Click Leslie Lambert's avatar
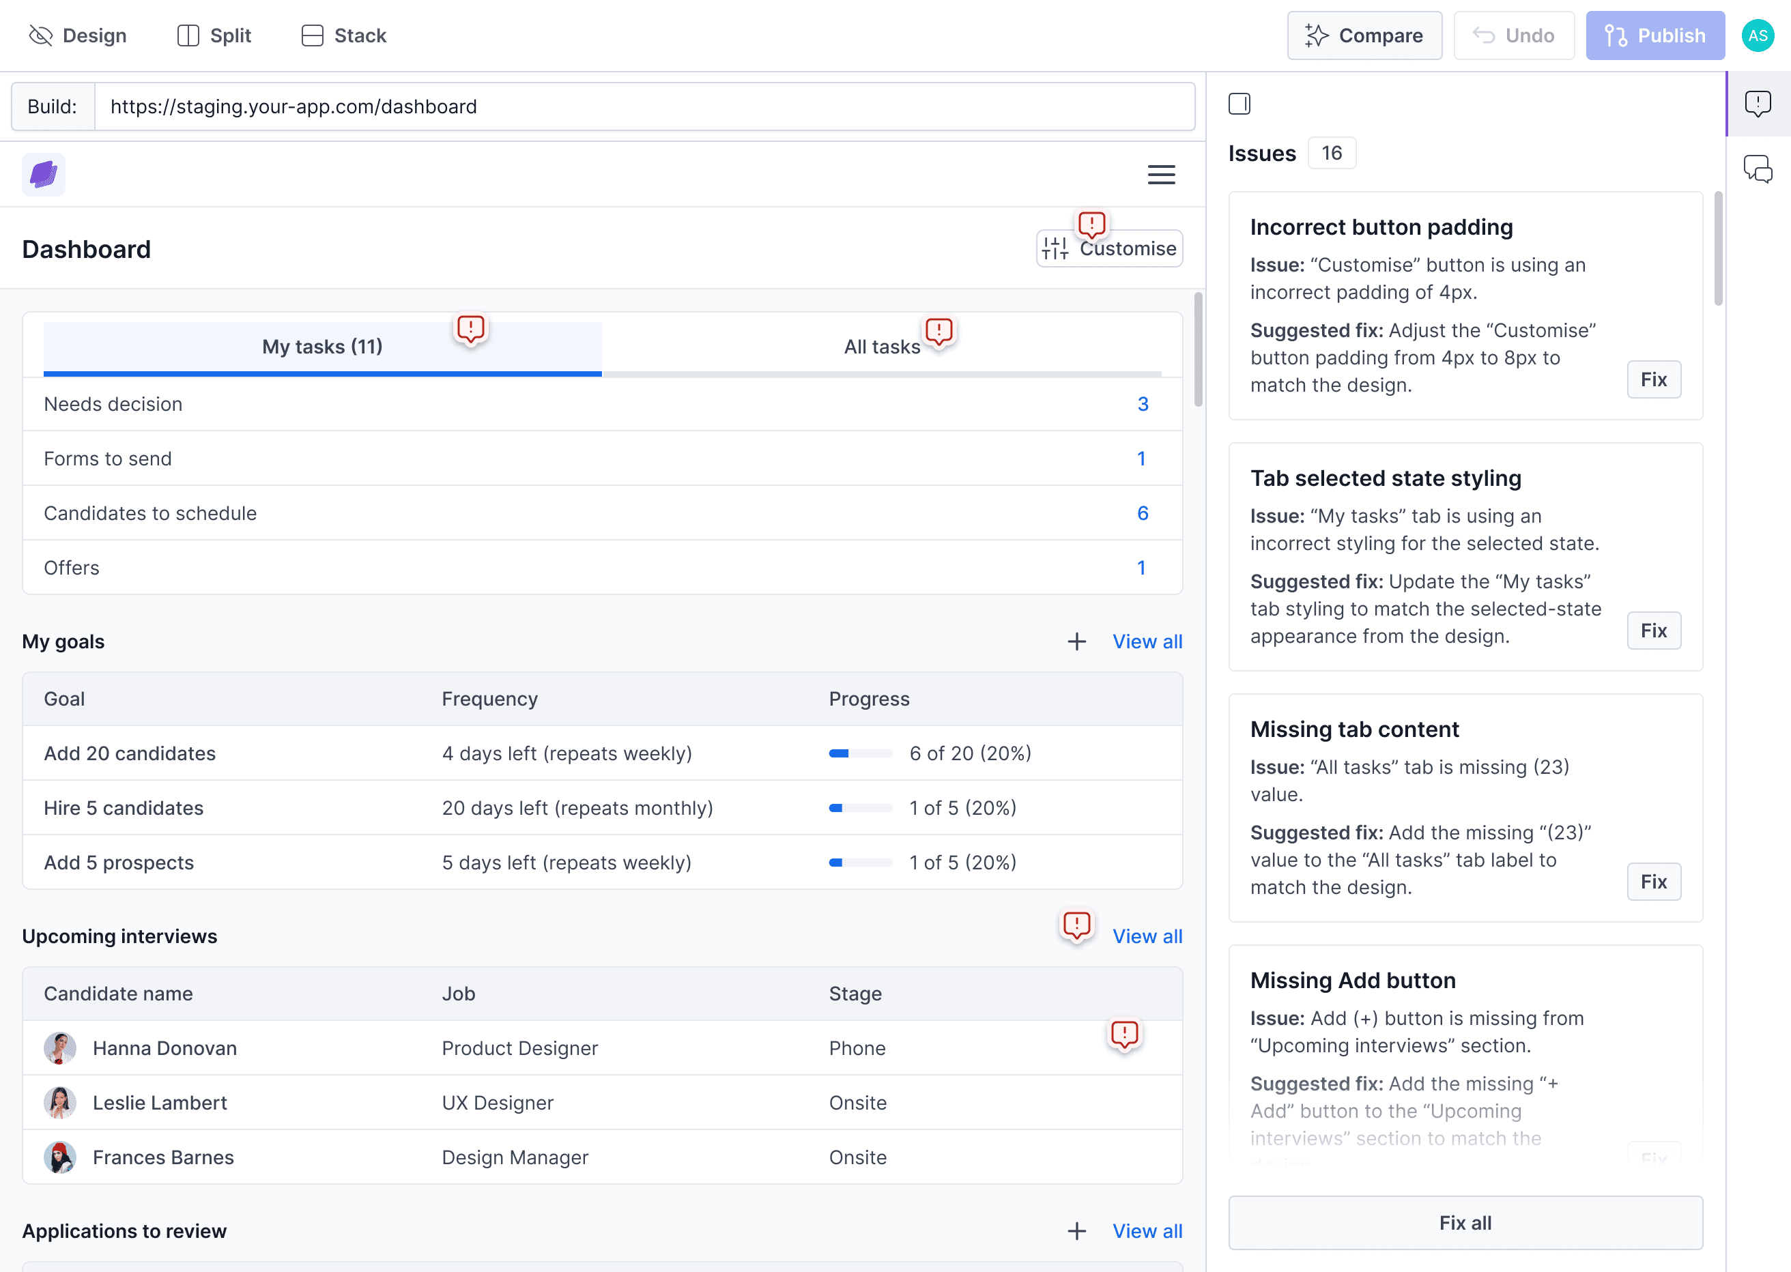Viewport: 1791px width, 1272px height. [59, 1103]
